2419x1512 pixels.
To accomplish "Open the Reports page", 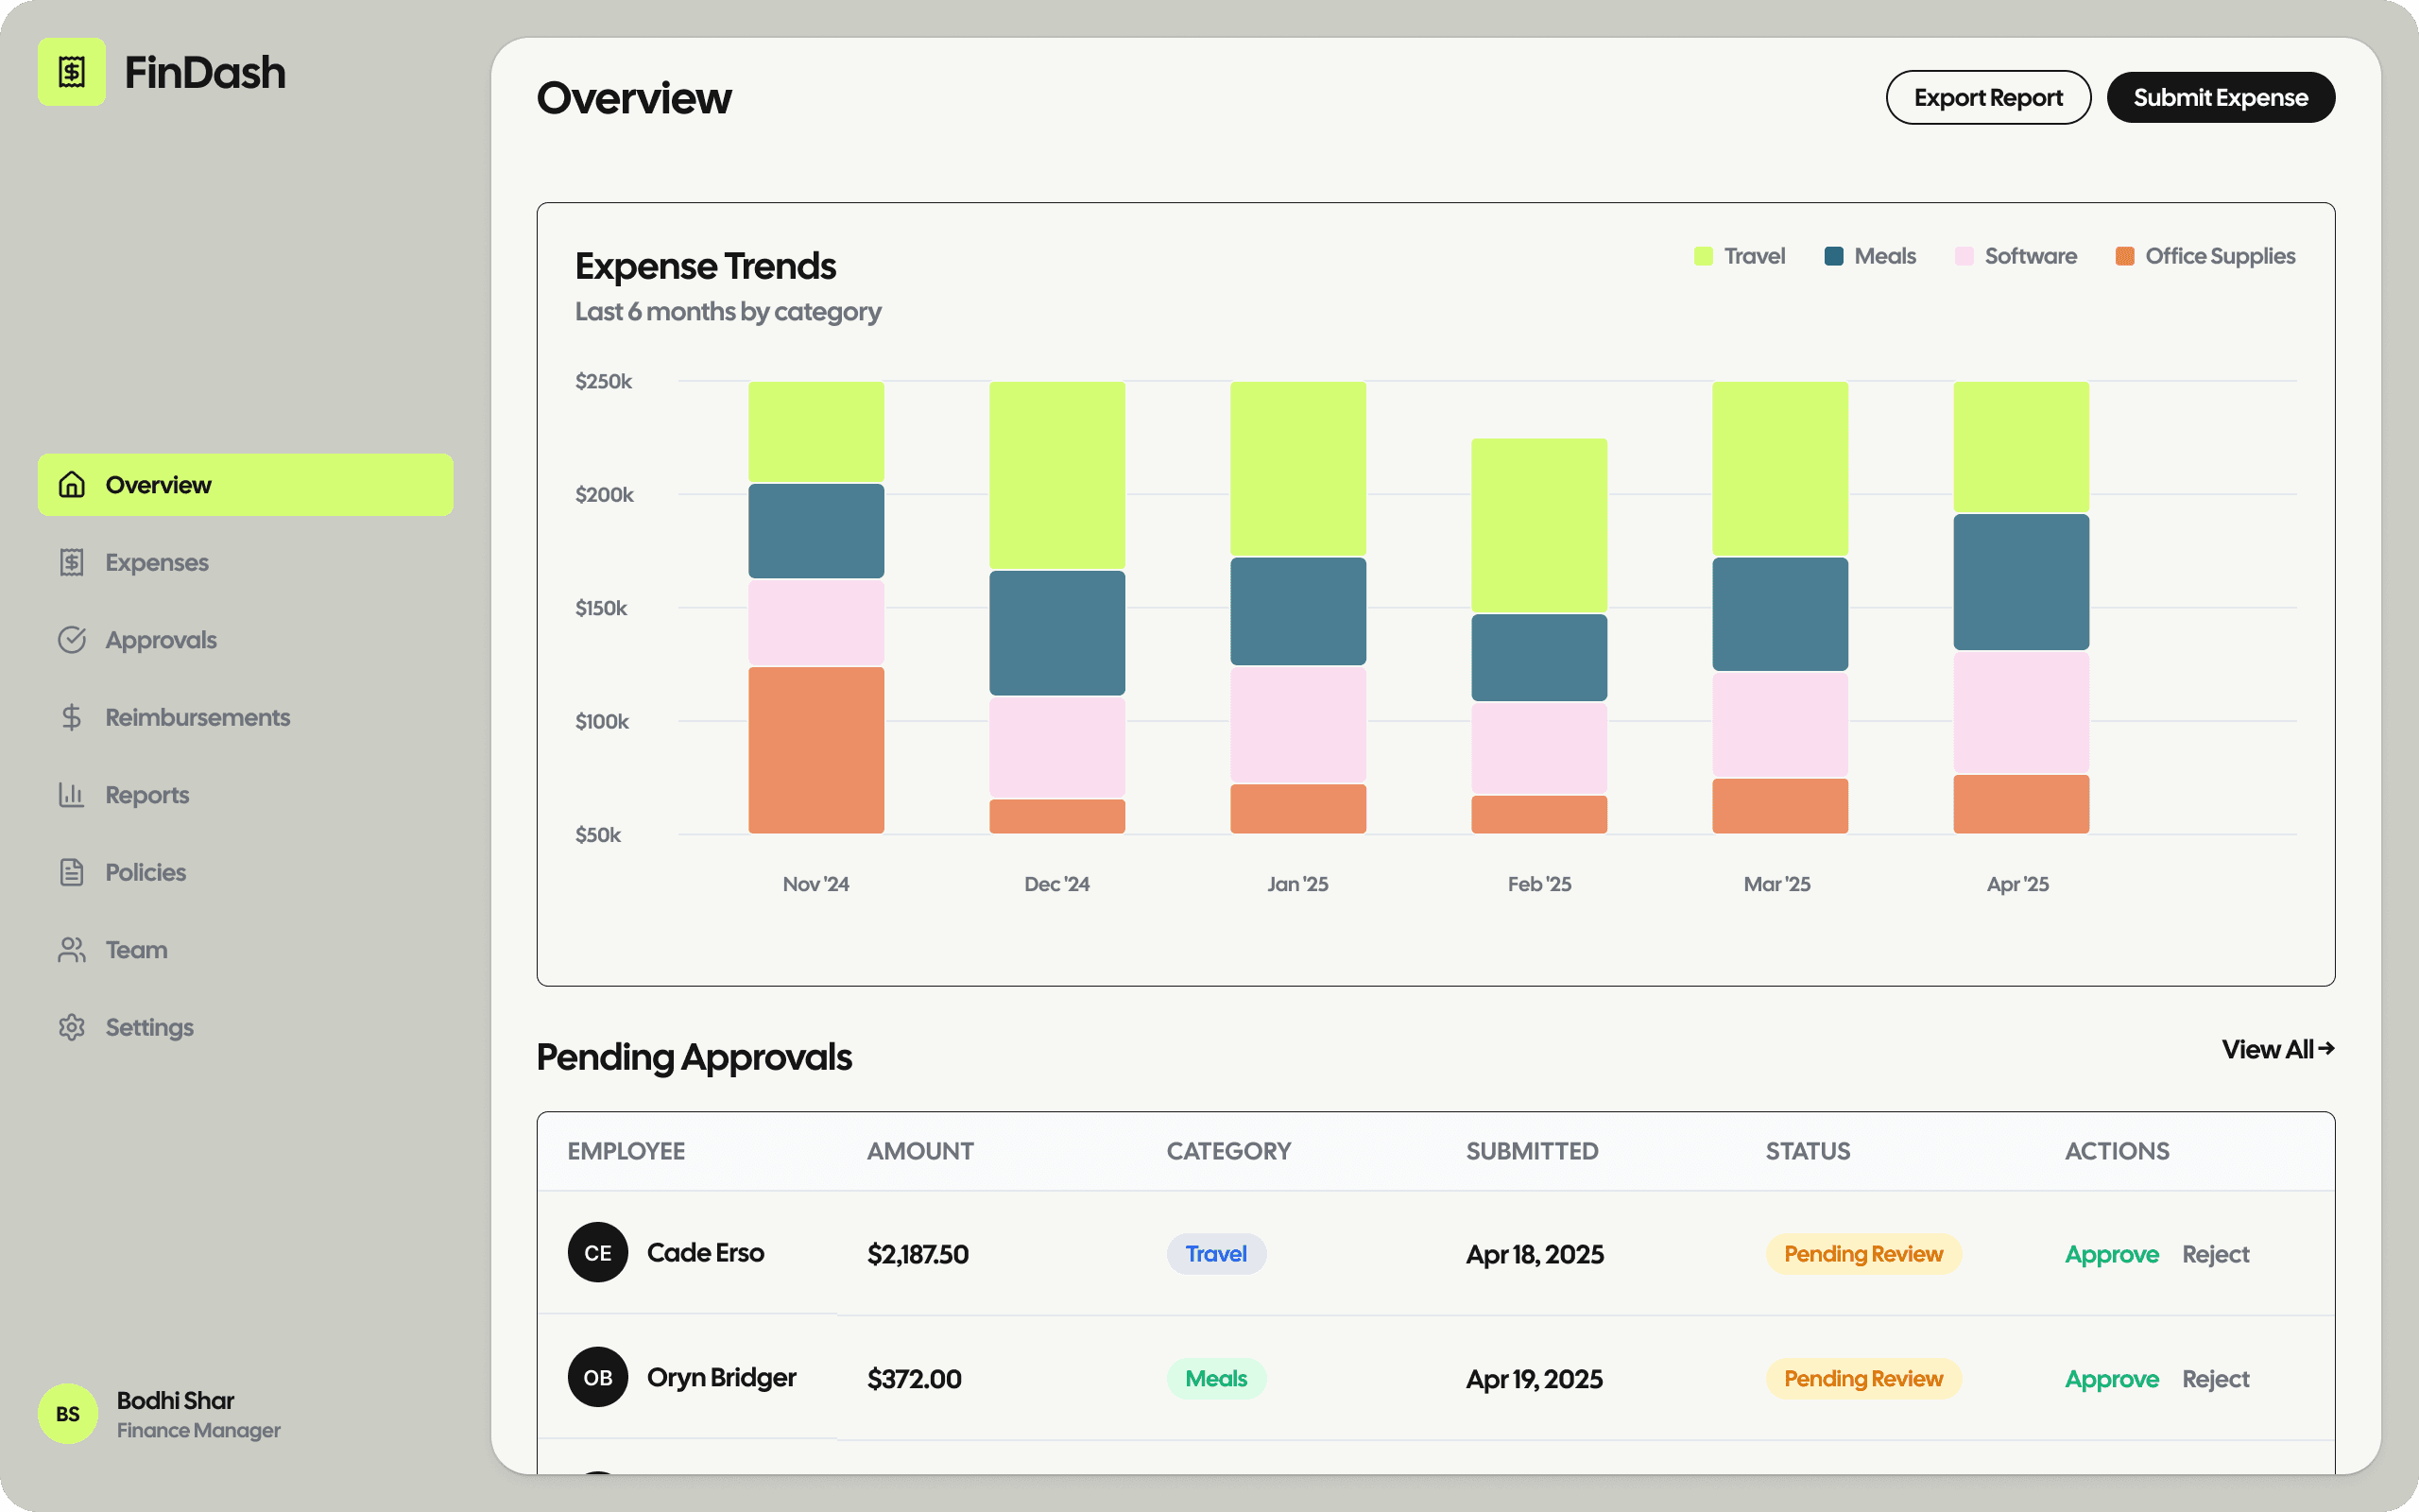I will click(245, 795).
